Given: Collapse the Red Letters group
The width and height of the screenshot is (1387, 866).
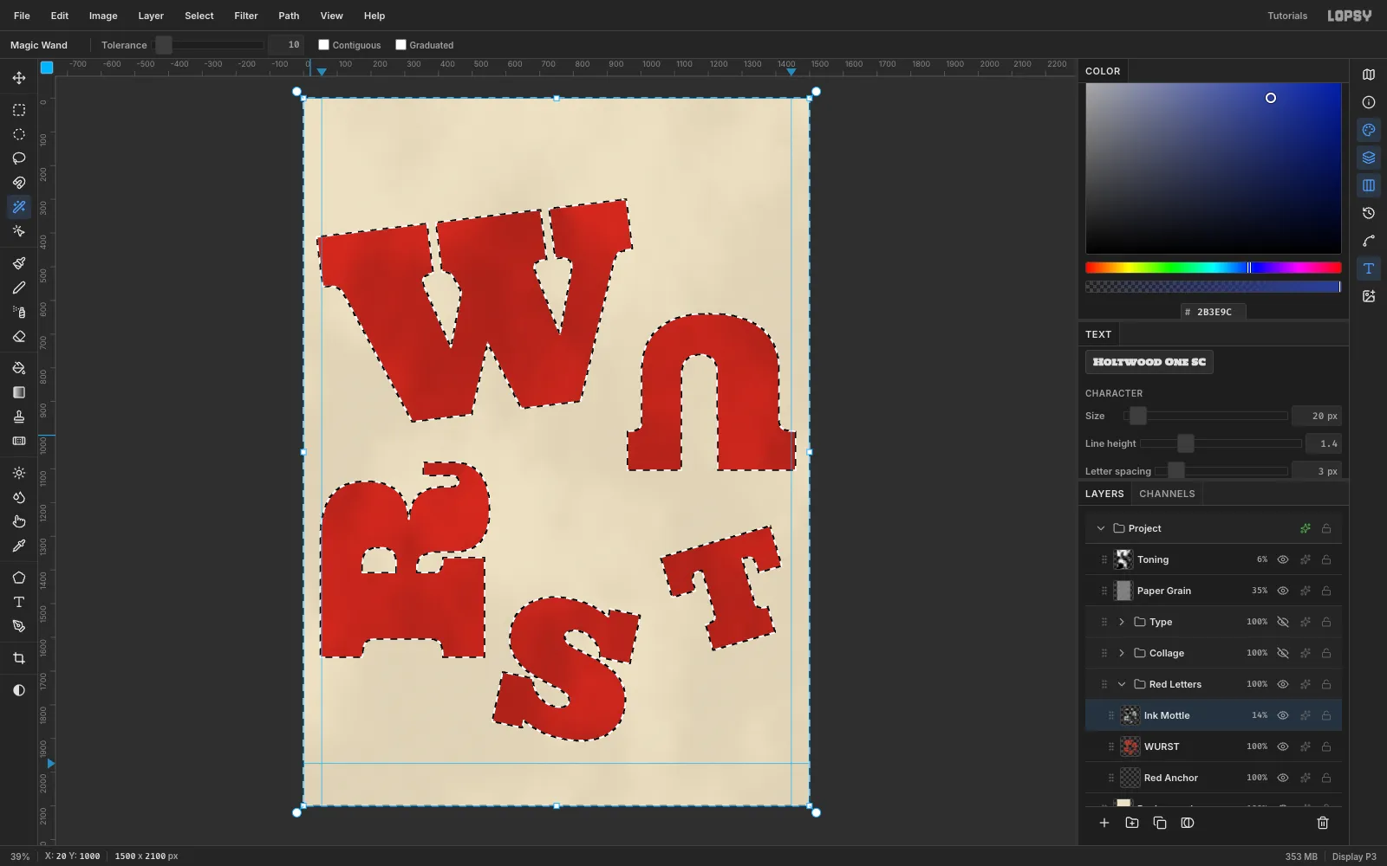Looking at the screenshot, I should (1122, 684).
